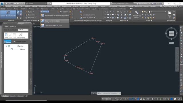Select the Arc draw tool icon
This screenshot has height=103, width=183.
(x=108, y=12)
